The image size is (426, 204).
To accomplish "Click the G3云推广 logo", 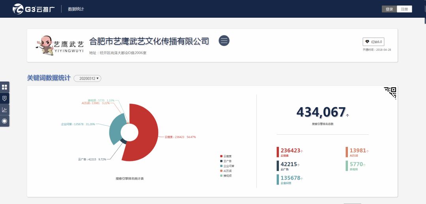I will [34, 9].
